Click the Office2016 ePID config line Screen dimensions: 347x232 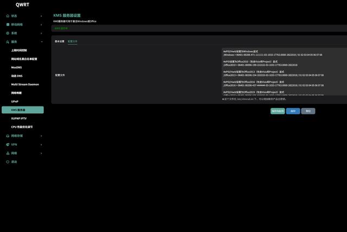pos(273,85)
